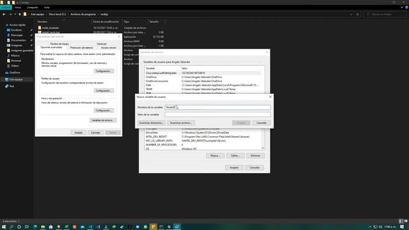Image resolution: width=409 pixels, height=230 pixels.
Task: Click the Explorer search box
Action: click(385, 14)
